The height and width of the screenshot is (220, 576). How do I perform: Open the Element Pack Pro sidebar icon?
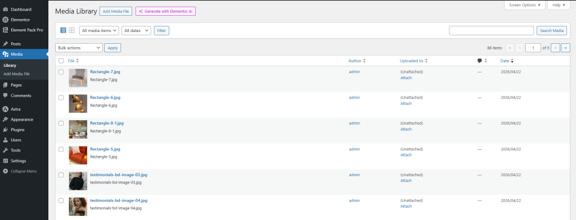(6, 30)
